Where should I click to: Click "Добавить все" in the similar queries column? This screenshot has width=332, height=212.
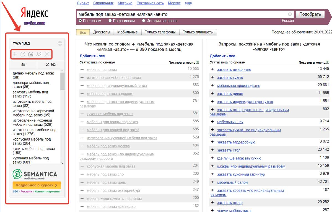pyautogui.click(x=222, y=56)
